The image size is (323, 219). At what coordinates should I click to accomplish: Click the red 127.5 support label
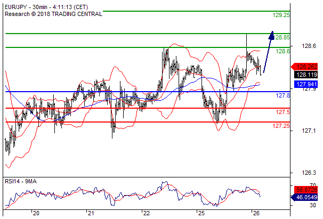tap(282, 112)
